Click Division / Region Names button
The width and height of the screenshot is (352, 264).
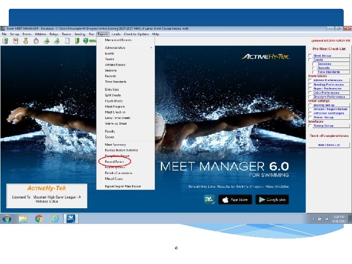[x=331, y=109]
